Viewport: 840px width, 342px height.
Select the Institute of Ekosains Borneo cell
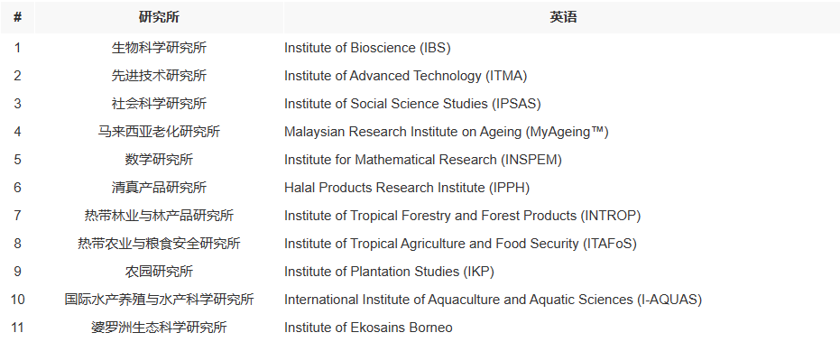368,327
